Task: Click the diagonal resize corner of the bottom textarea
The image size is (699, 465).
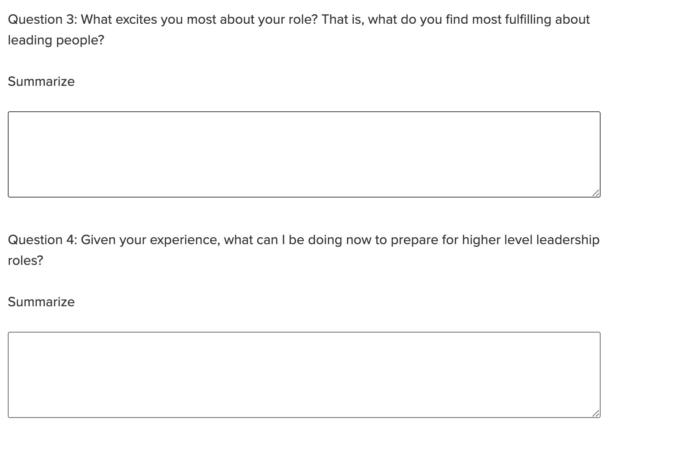Action: click(596, 413)
